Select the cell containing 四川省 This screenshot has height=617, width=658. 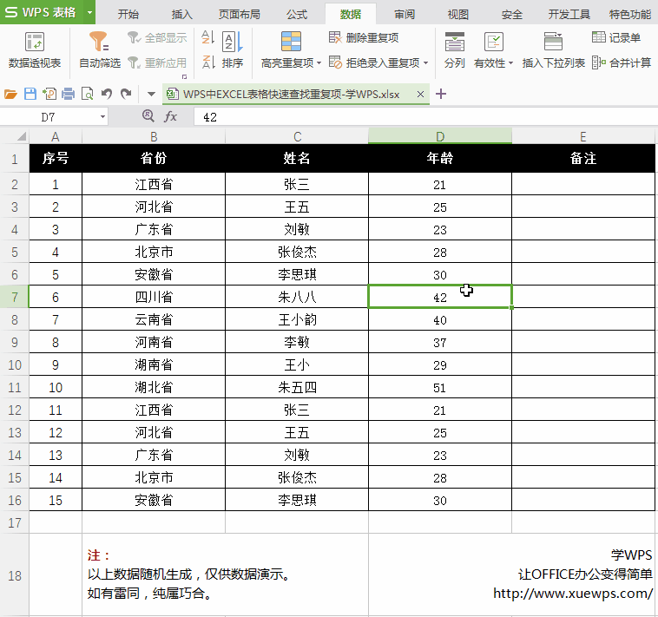click(154, 297)
